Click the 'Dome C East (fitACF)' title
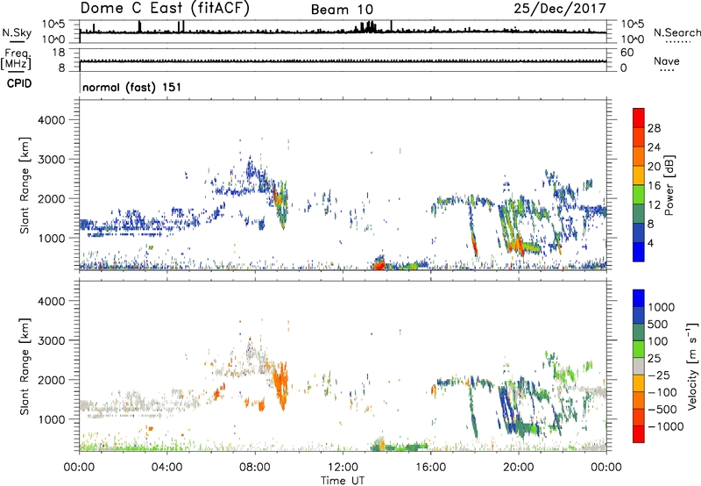This screenshot has width=701, height=486. (165, 8)
